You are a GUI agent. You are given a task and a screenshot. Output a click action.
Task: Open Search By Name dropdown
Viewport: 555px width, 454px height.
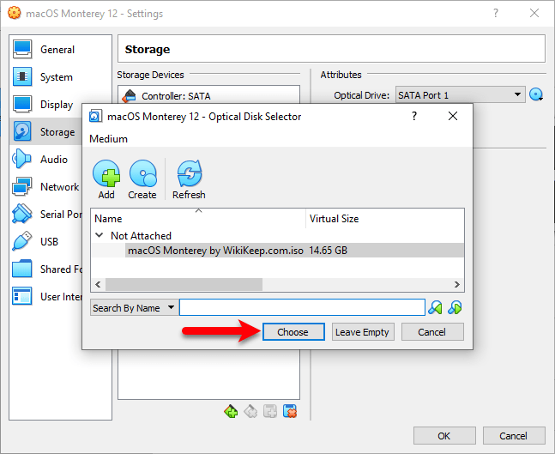tap(134, 308)
